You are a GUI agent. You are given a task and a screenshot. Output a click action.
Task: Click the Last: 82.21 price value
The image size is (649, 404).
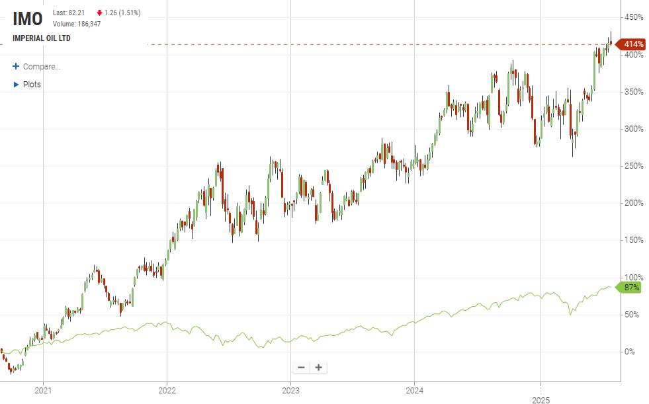coord(69,13)
